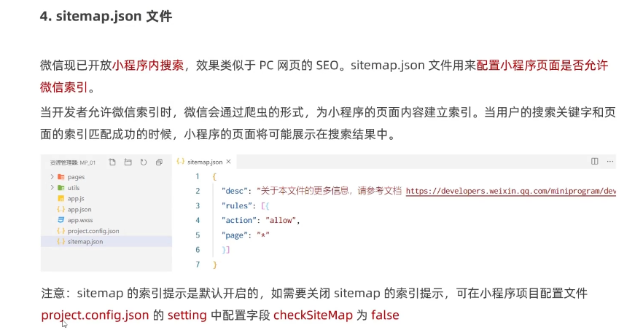This screenshot has width=643, height=330.
Task: Expand the pages folder chevron
Action: (x=52, y=177)
